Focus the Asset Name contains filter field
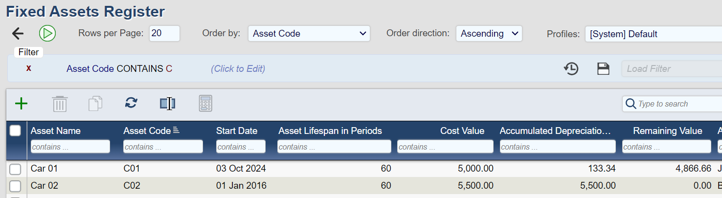This screenshot has width=722, height=198. coord(70,147)
